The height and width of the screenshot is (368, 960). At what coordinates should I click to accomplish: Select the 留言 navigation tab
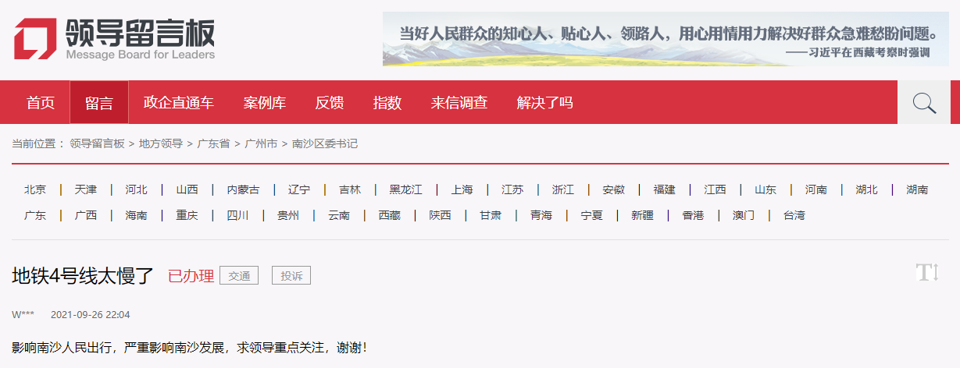point(99,103)
